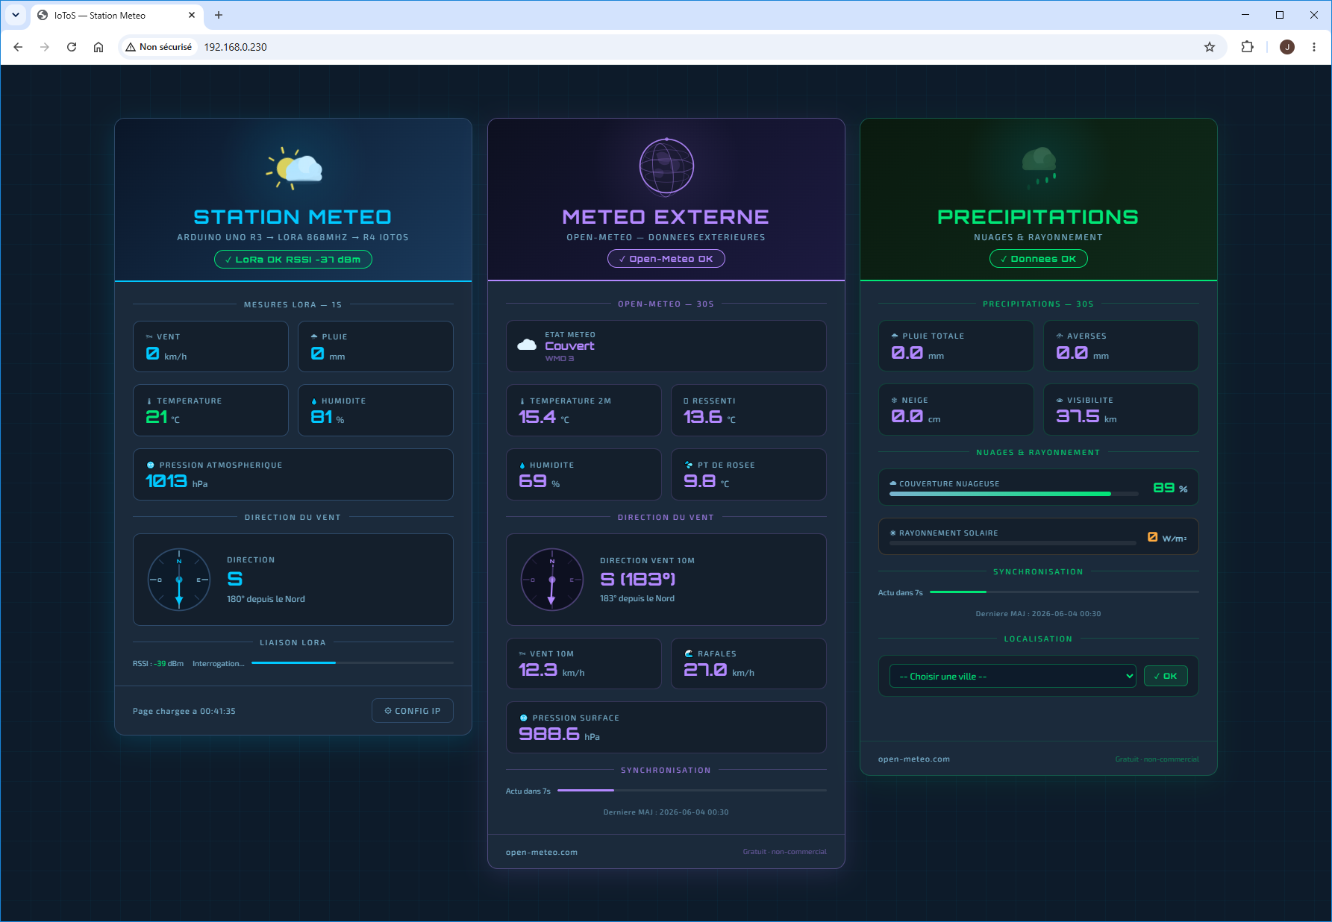Screen dimensions: 1332x922
Task: Click the rain icon beside Pluie Totale
Action: 895,336
